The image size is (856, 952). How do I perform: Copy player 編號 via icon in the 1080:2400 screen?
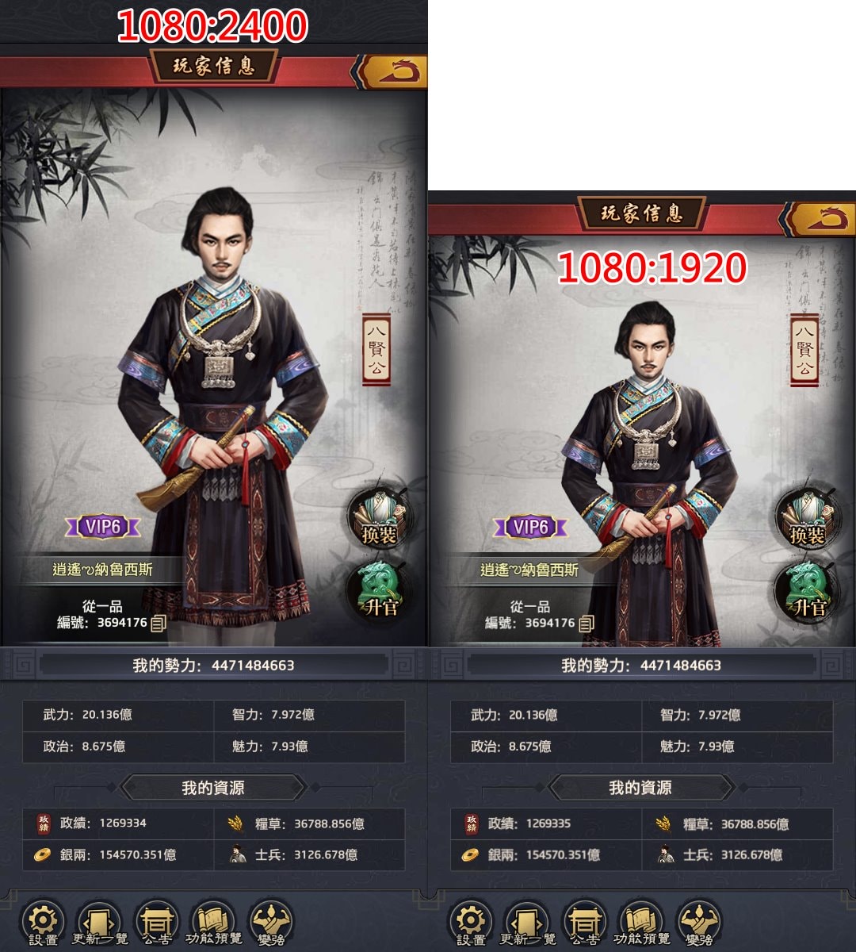[159, 624]
